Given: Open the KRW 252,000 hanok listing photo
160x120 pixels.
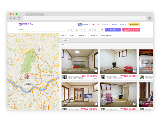Looking at the screenshot, I should [x=79, y=95].
